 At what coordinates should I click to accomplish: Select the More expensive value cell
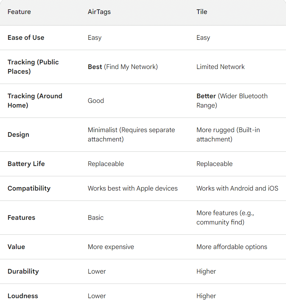[111, 247]
